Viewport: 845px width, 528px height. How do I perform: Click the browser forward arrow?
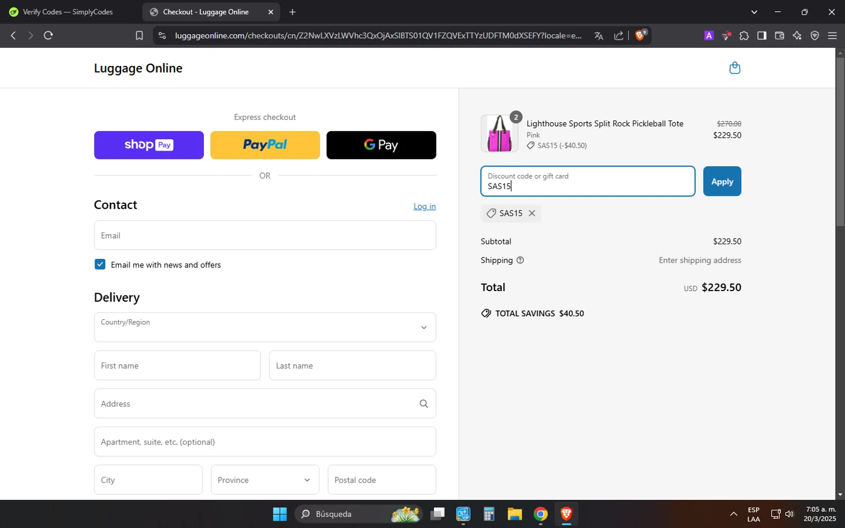(30, 35)
